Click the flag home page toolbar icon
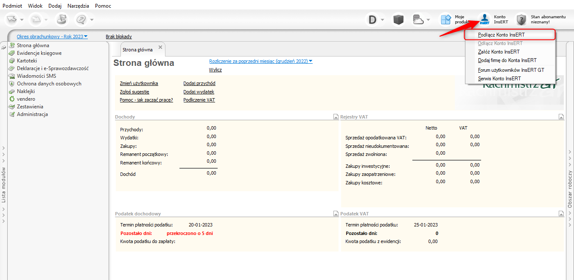 [62, 19]
